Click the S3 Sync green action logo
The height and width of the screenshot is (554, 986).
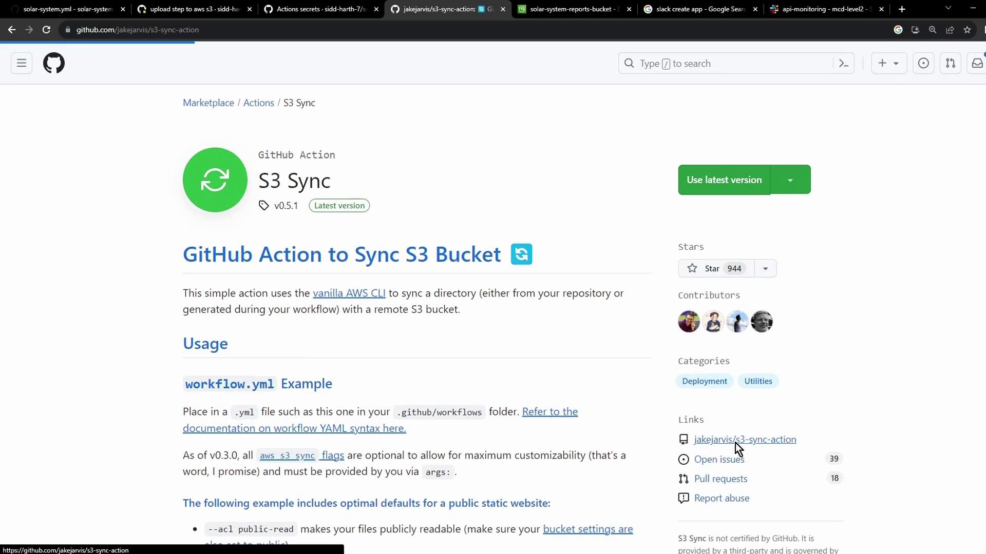[x=215, y=180]
